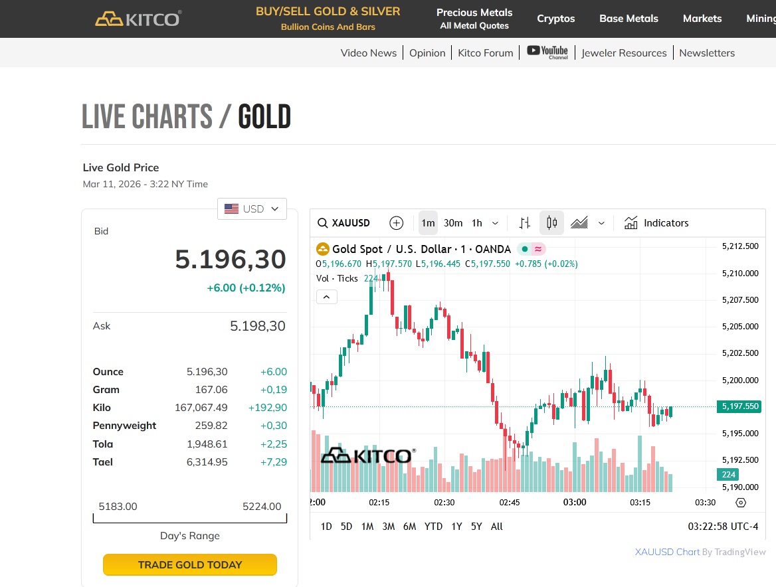Click the YouTube Channel icon in the navbar

(x=547, y=52)
